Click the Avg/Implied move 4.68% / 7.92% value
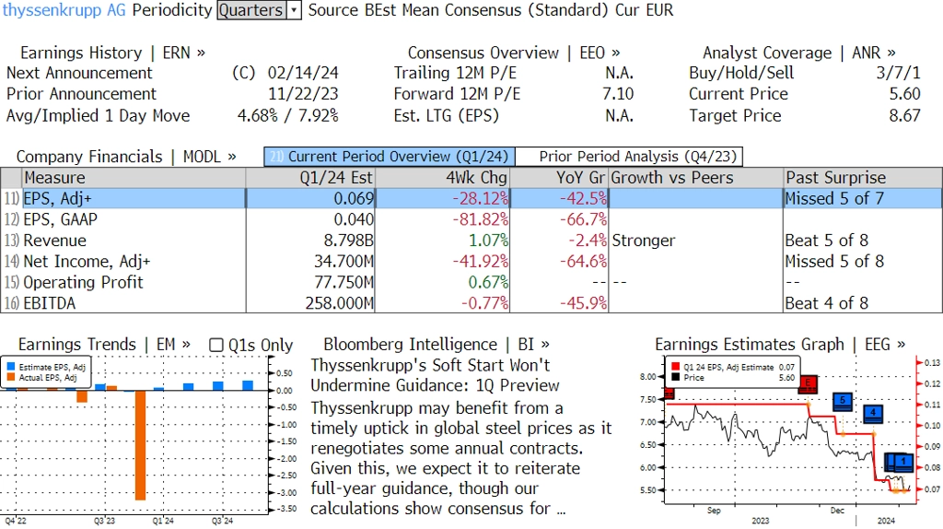The image size is (943, 529). [288, 115]
